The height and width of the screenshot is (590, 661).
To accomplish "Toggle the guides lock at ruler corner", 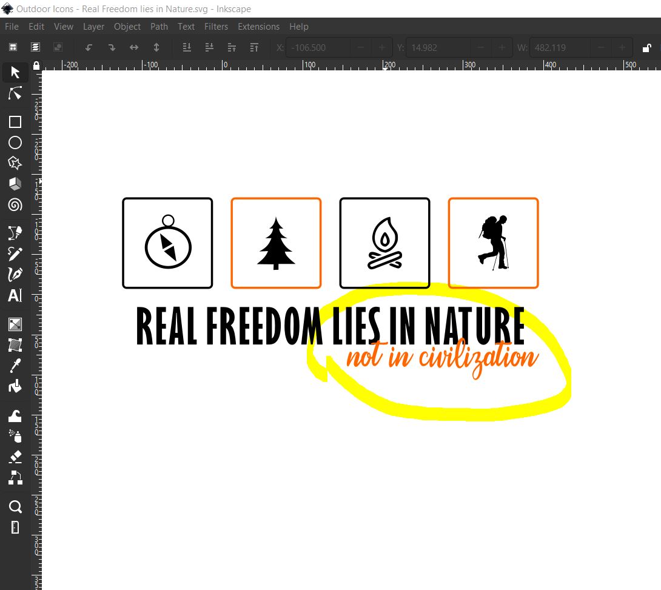I will (x=36, y=65).
